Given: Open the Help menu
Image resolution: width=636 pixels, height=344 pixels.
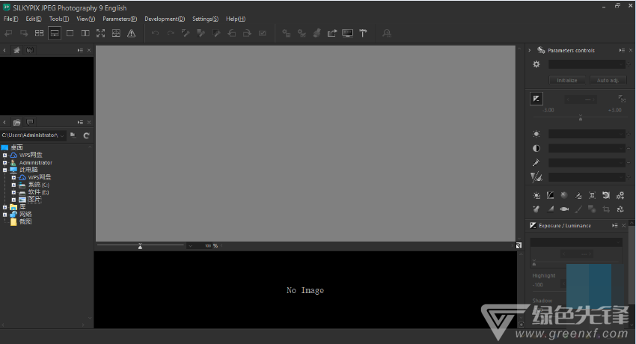Looking at the screenshot, I should [x=235, y=19].
